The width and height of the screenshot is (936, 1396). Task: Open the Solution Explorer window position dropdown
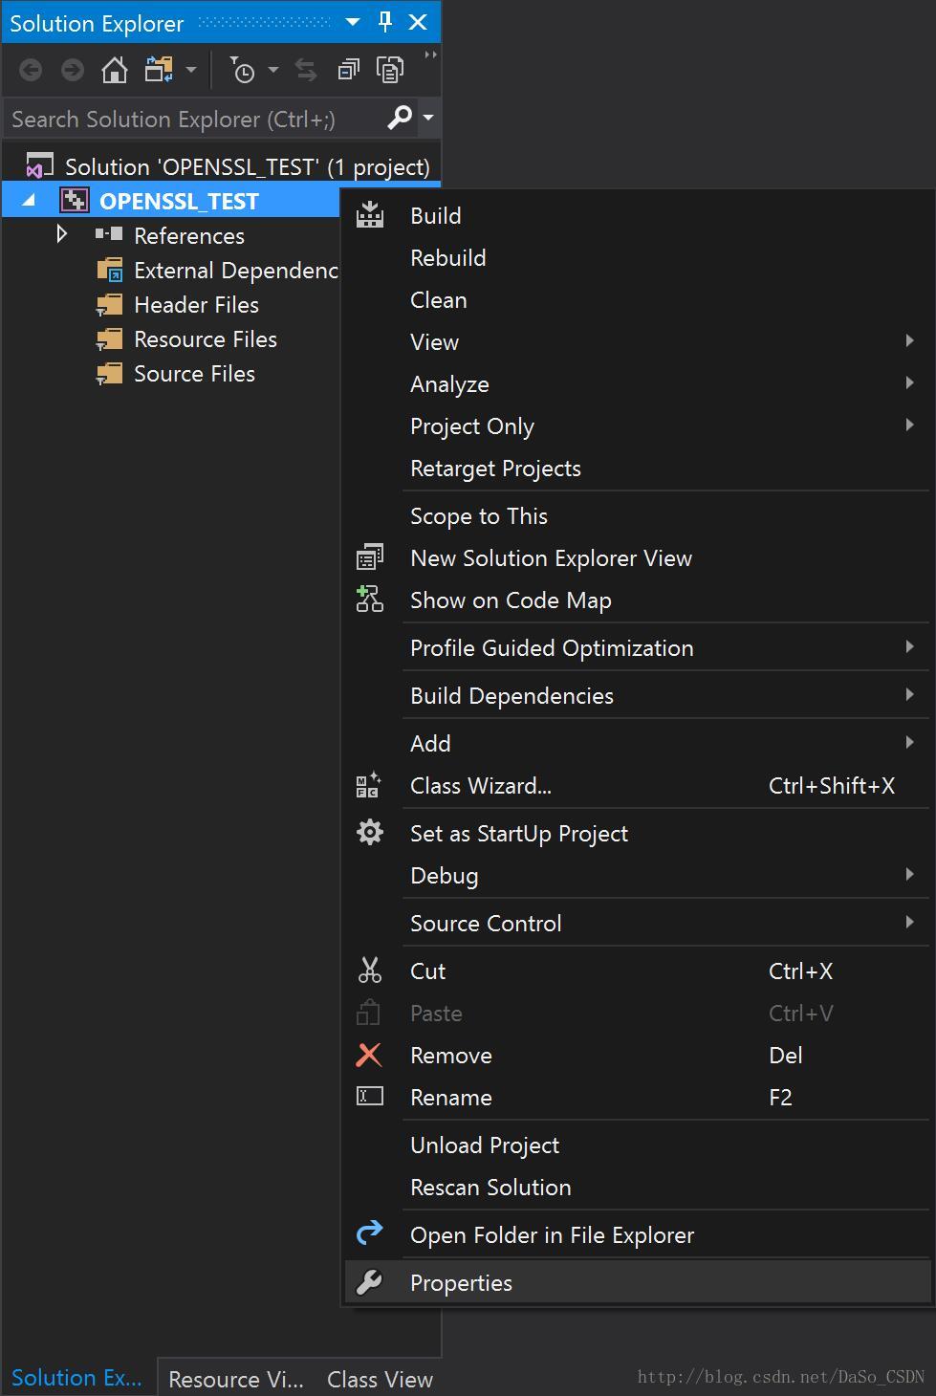[353, 22]
